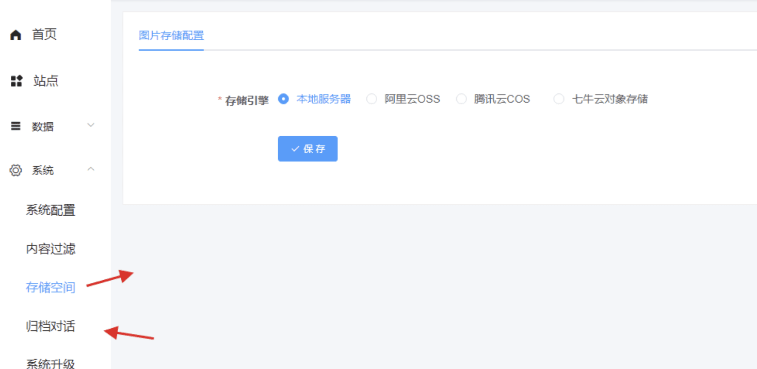757x369 pixels.
Task: Open 系统配置 in the sidebar
Action: [x=51, y=210]
